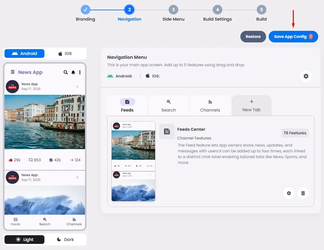
Task: Open Feeds Center settings gear
Action: pos(289,193)
